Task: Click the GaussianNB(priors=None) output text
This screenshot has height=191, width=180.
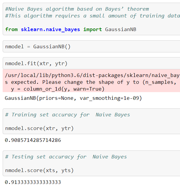Action: click(73, 98)
